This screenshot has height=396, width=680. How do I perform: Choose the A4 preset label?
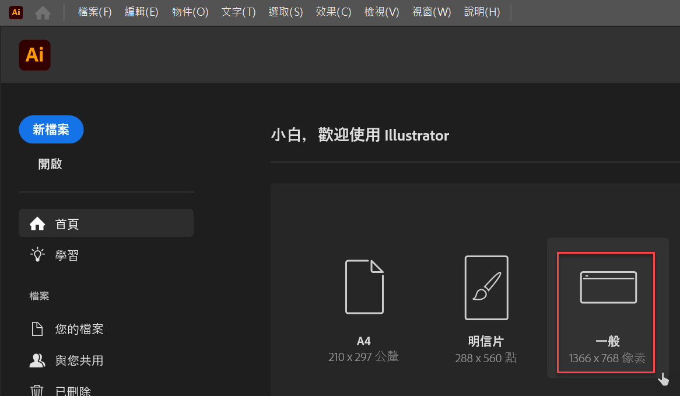363,341
